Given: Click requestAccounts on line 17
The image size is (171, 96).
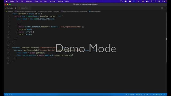Looking at the screenshot, I should 62,55.
